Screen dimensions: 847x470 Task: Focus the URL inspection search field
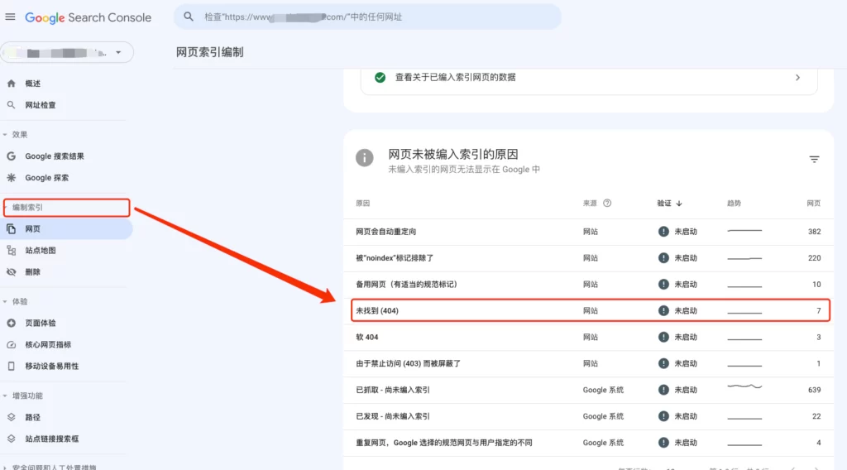367,17
